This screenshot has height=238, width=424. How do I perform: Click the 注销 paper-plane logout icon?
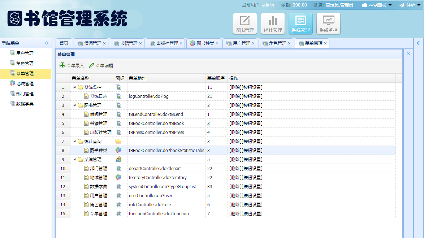pos(401,5)
